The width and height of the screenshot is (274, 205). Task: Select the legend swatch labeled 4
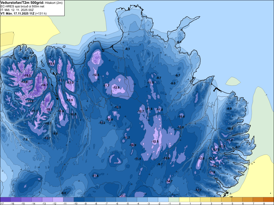click(227, 200)
